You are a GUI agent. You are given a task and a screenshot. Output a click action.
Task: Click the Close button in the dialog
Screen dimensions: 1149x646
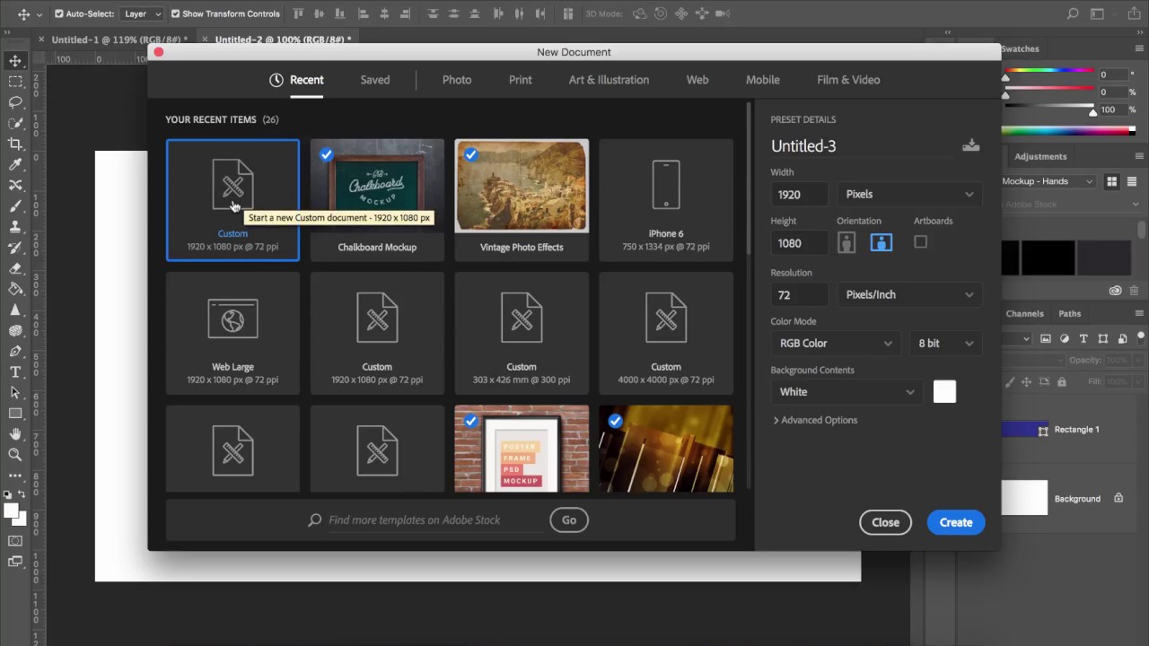(x=885, y=522)
